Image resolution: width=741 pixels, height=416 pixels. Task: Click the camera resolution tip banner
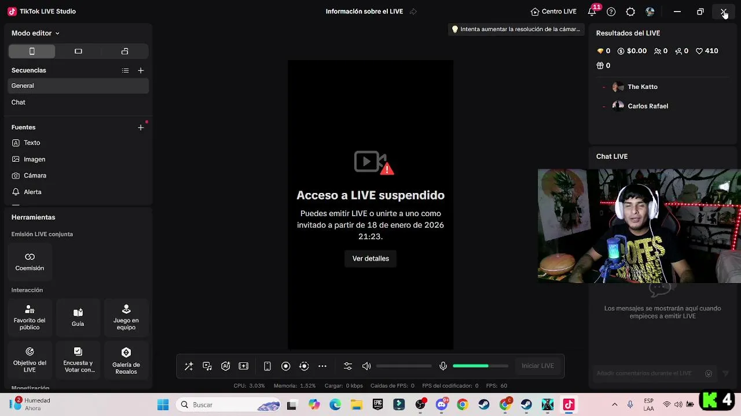click(x=516, y=29)
